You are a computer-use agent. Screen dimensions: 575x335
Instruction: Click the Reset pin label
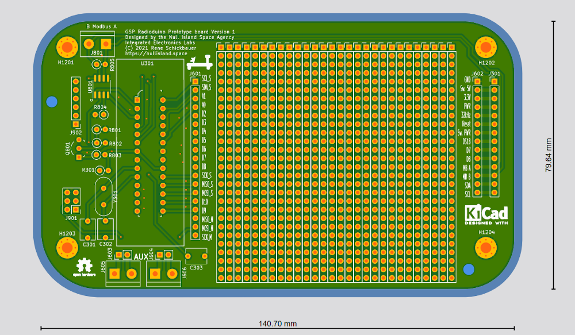coord(466,124)
